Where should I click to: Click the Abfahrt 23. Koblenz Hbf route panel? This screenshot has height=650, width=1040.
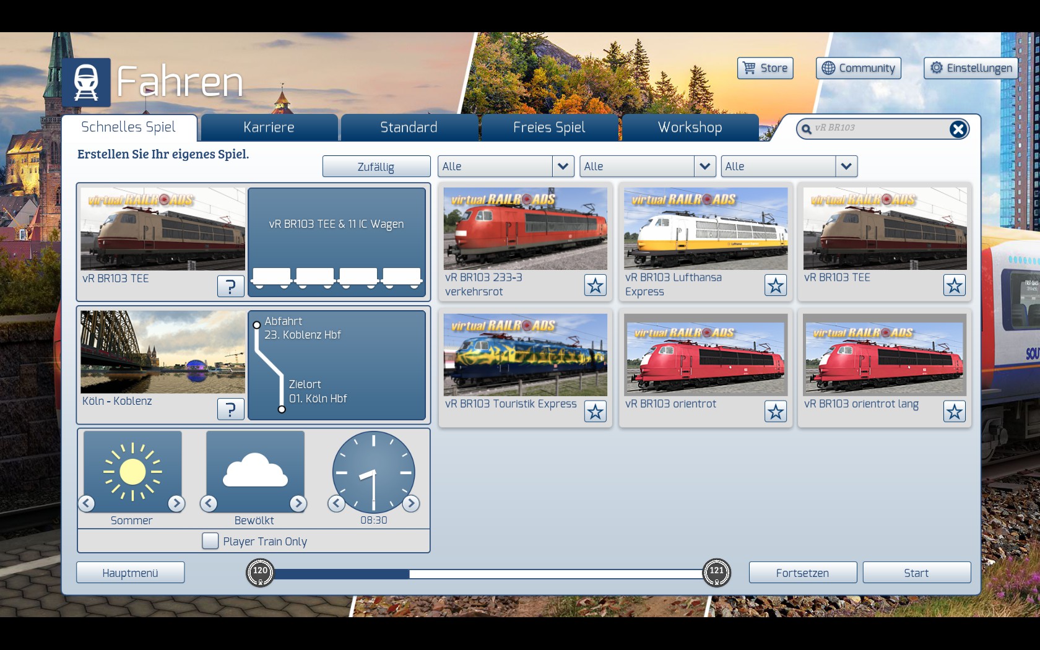(337, 365)
